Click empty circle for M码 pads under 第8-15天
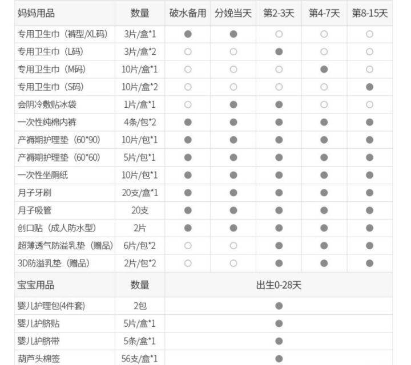Viewport: 411px width, 365px height. [369, 69]
